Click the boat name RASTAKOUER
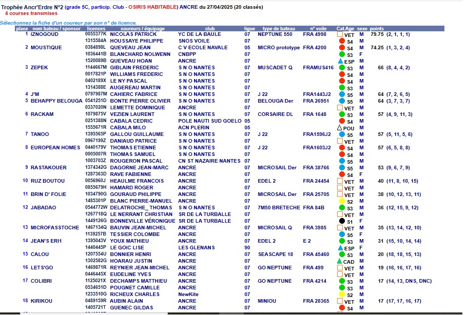This screenshot has height=315, width=467. (x=49, y=168)
